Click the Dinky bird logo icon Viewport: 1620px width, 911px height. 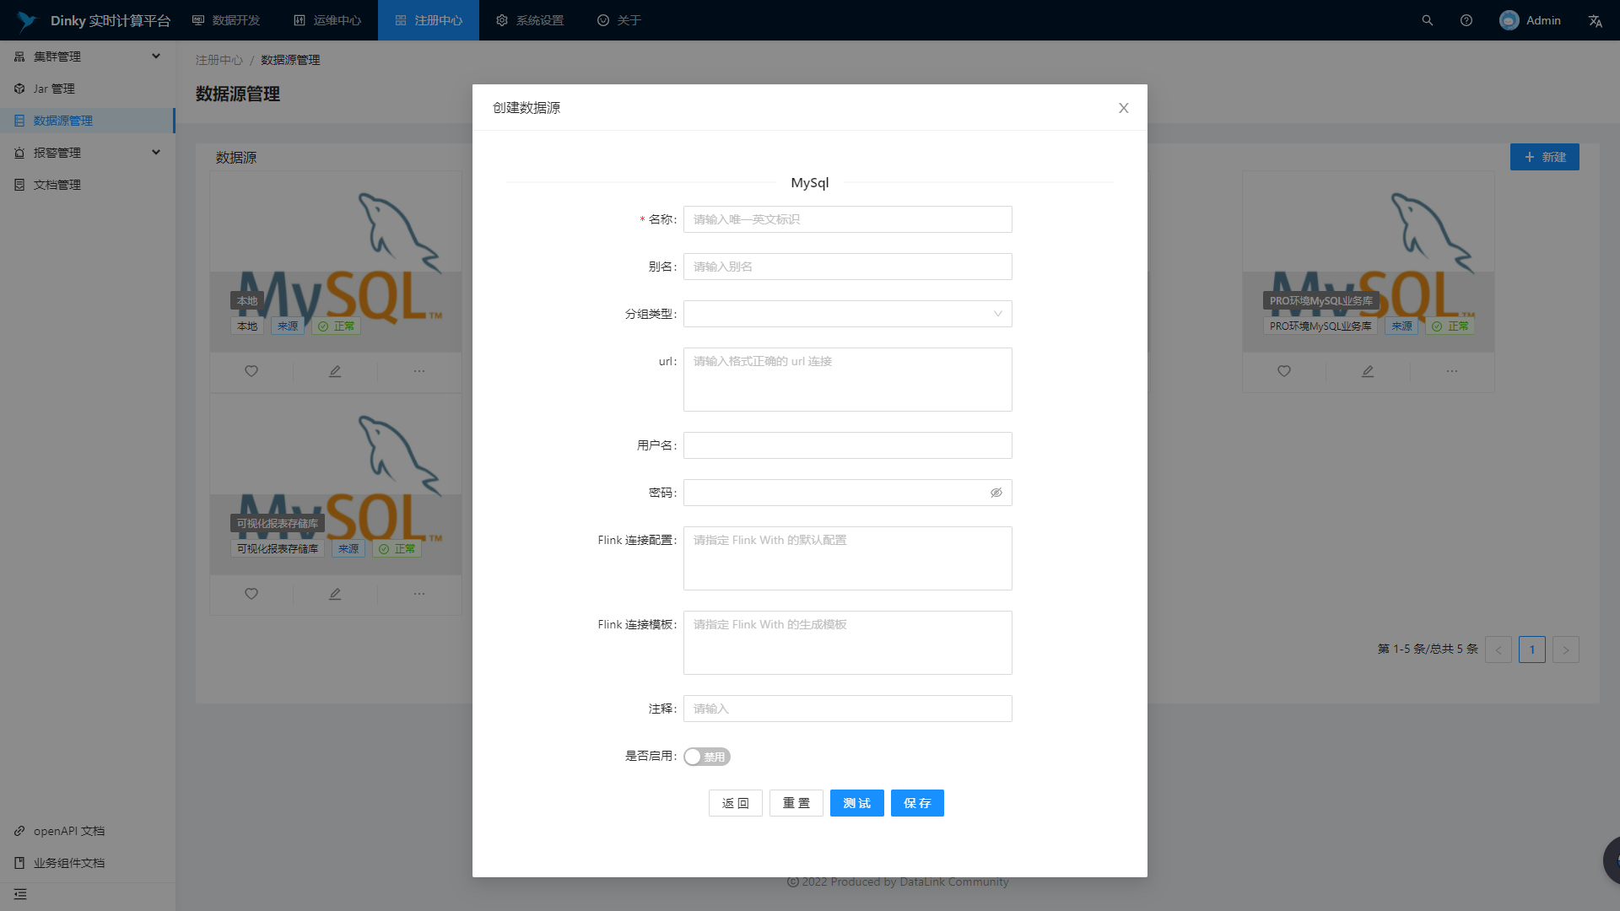point(27,20)
